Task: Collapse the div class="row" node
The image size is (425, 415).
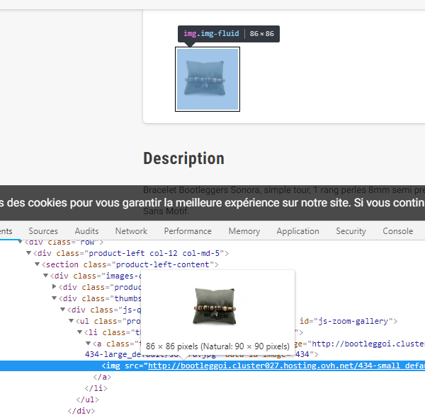Action: click(20, 242)
